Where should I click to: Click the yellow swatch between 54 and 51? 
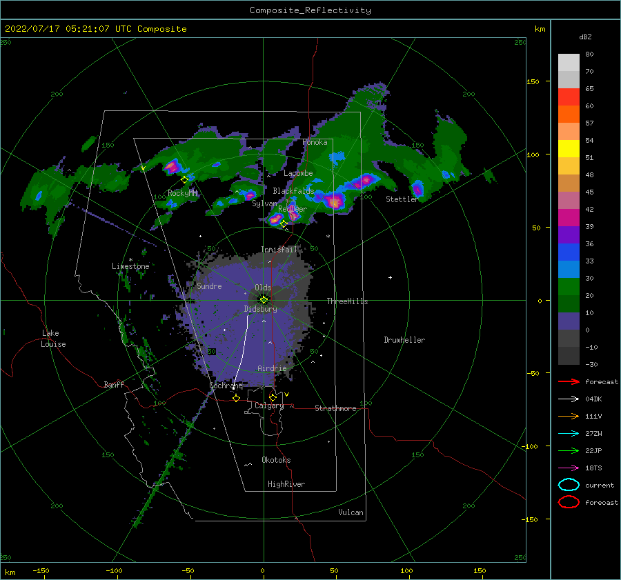point(569,149)
